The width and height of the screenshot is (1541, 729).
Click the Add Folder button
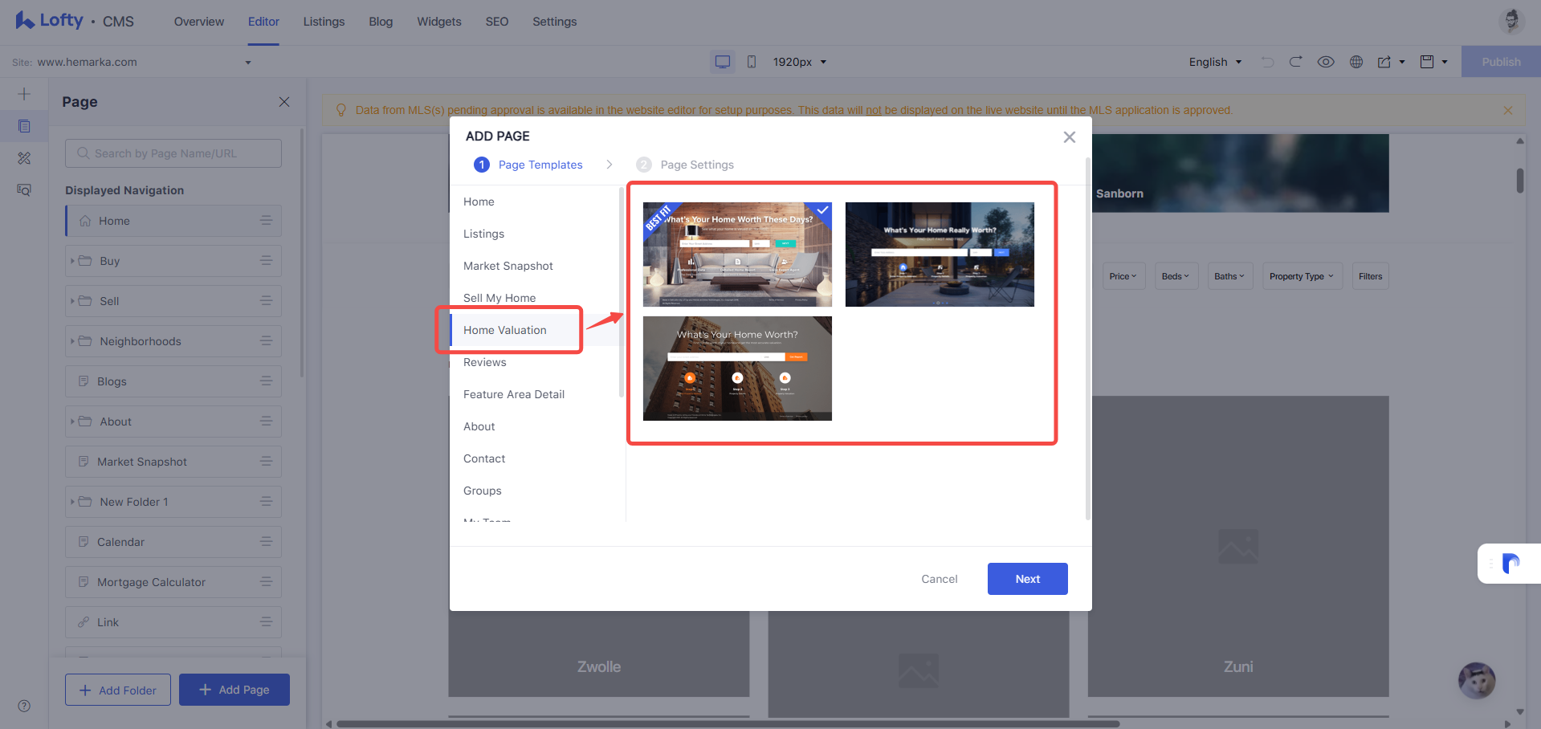tap(118, 690)
